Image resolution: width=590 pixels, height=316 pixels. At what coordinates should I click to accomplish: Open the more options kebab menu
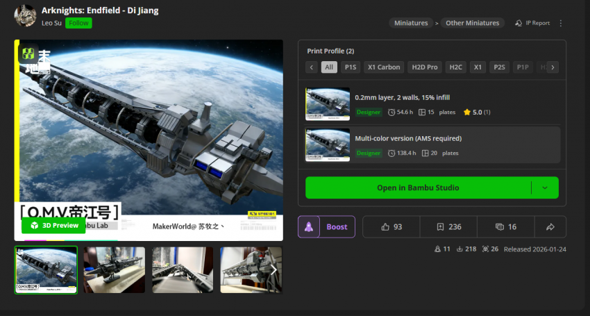pos(561,23)
